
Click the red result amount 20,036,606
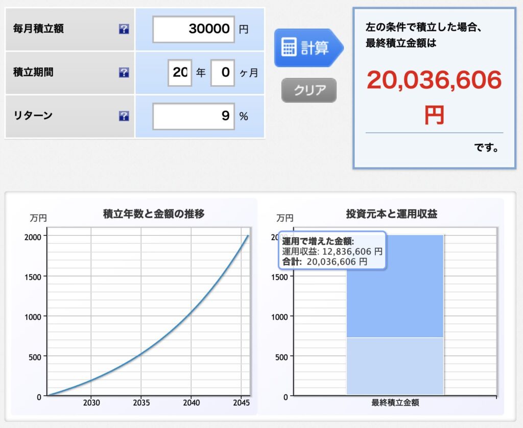tap(434, 81)
